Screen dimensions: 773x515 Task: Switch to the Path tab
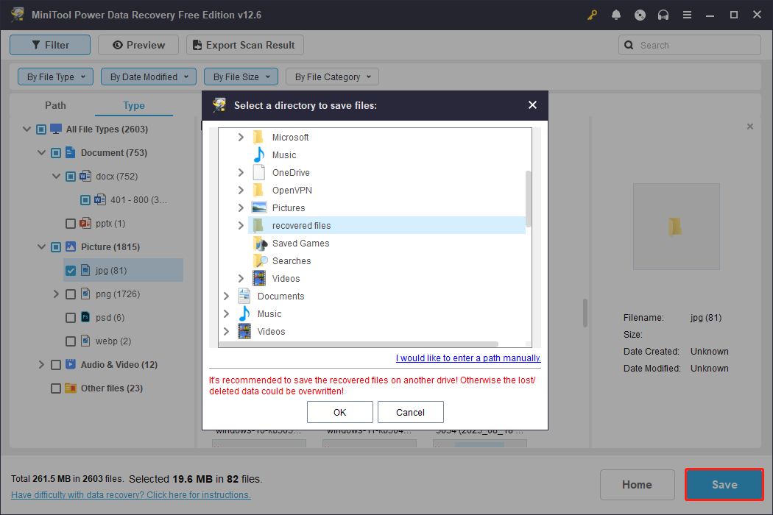pos(55,105)
